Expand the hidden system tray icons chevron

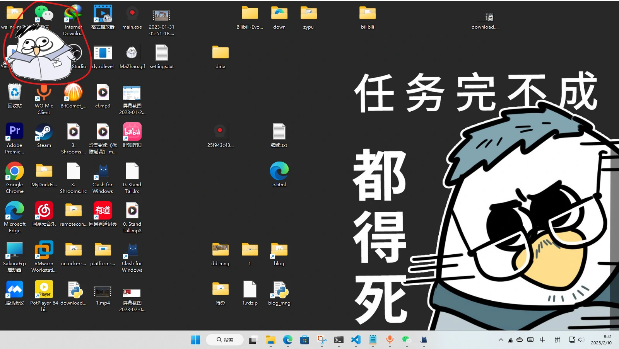coord(501,340)
